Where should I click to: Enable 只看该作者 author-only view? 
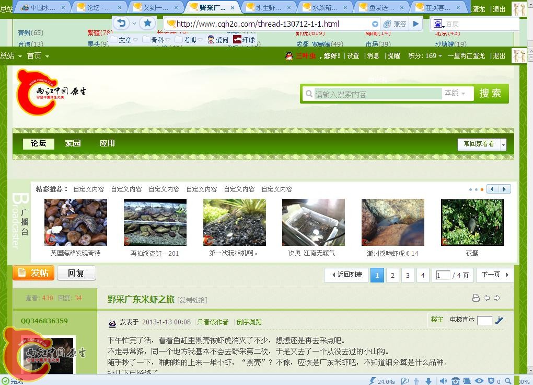[213, 322]
